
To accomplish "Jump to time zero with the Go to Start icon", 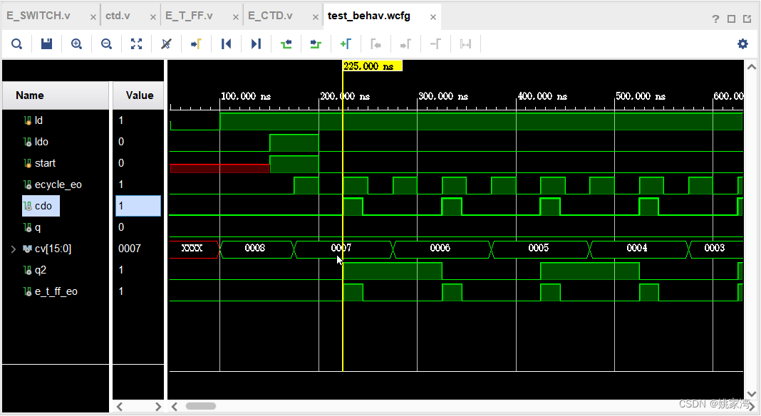I will pos(227,44).
